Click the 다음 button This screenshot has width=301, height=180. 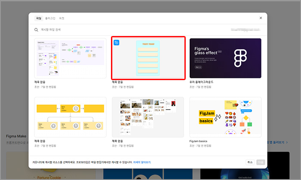click(261, 162)
